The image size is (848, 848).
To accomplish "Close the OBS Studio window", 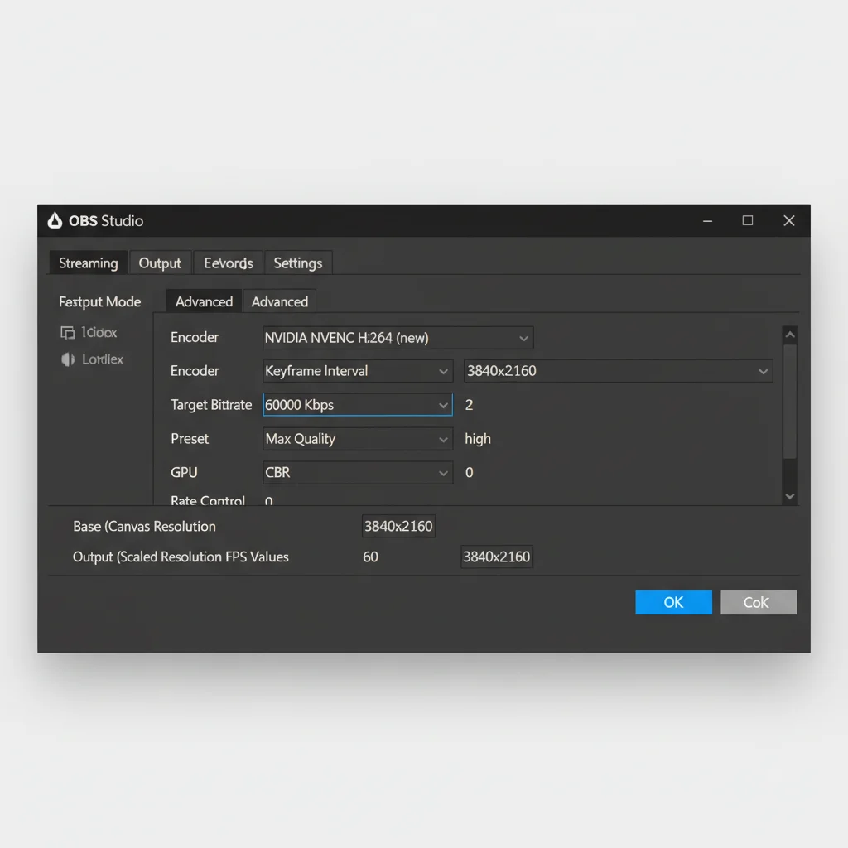I will coord(789,220).
